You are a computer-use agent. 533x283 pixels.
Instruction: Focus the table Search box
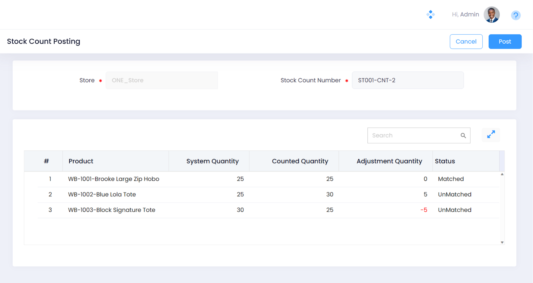coord(413,136)
